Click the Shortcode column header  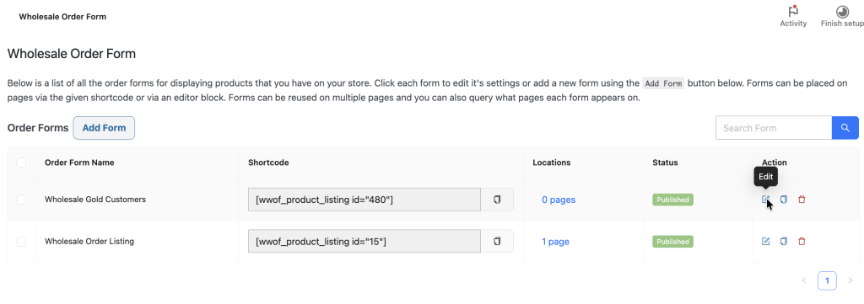tap(268, 163)
